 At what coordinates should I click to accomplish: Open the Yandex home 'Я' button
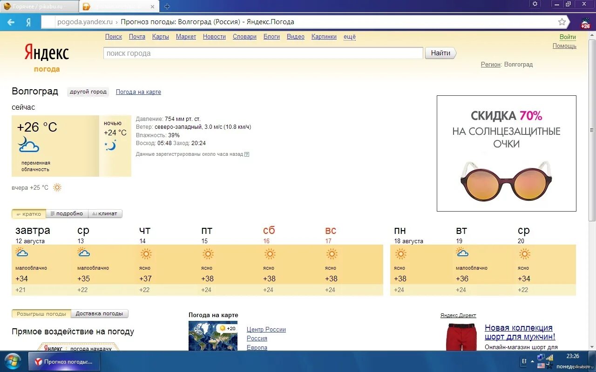[x=28, y=22]
